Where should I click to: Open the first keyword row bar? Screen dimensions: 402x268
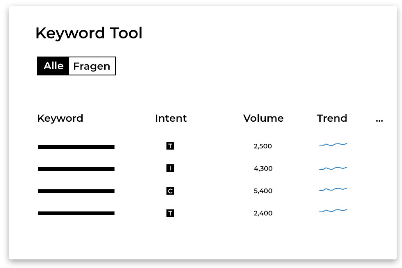point(76,147)
